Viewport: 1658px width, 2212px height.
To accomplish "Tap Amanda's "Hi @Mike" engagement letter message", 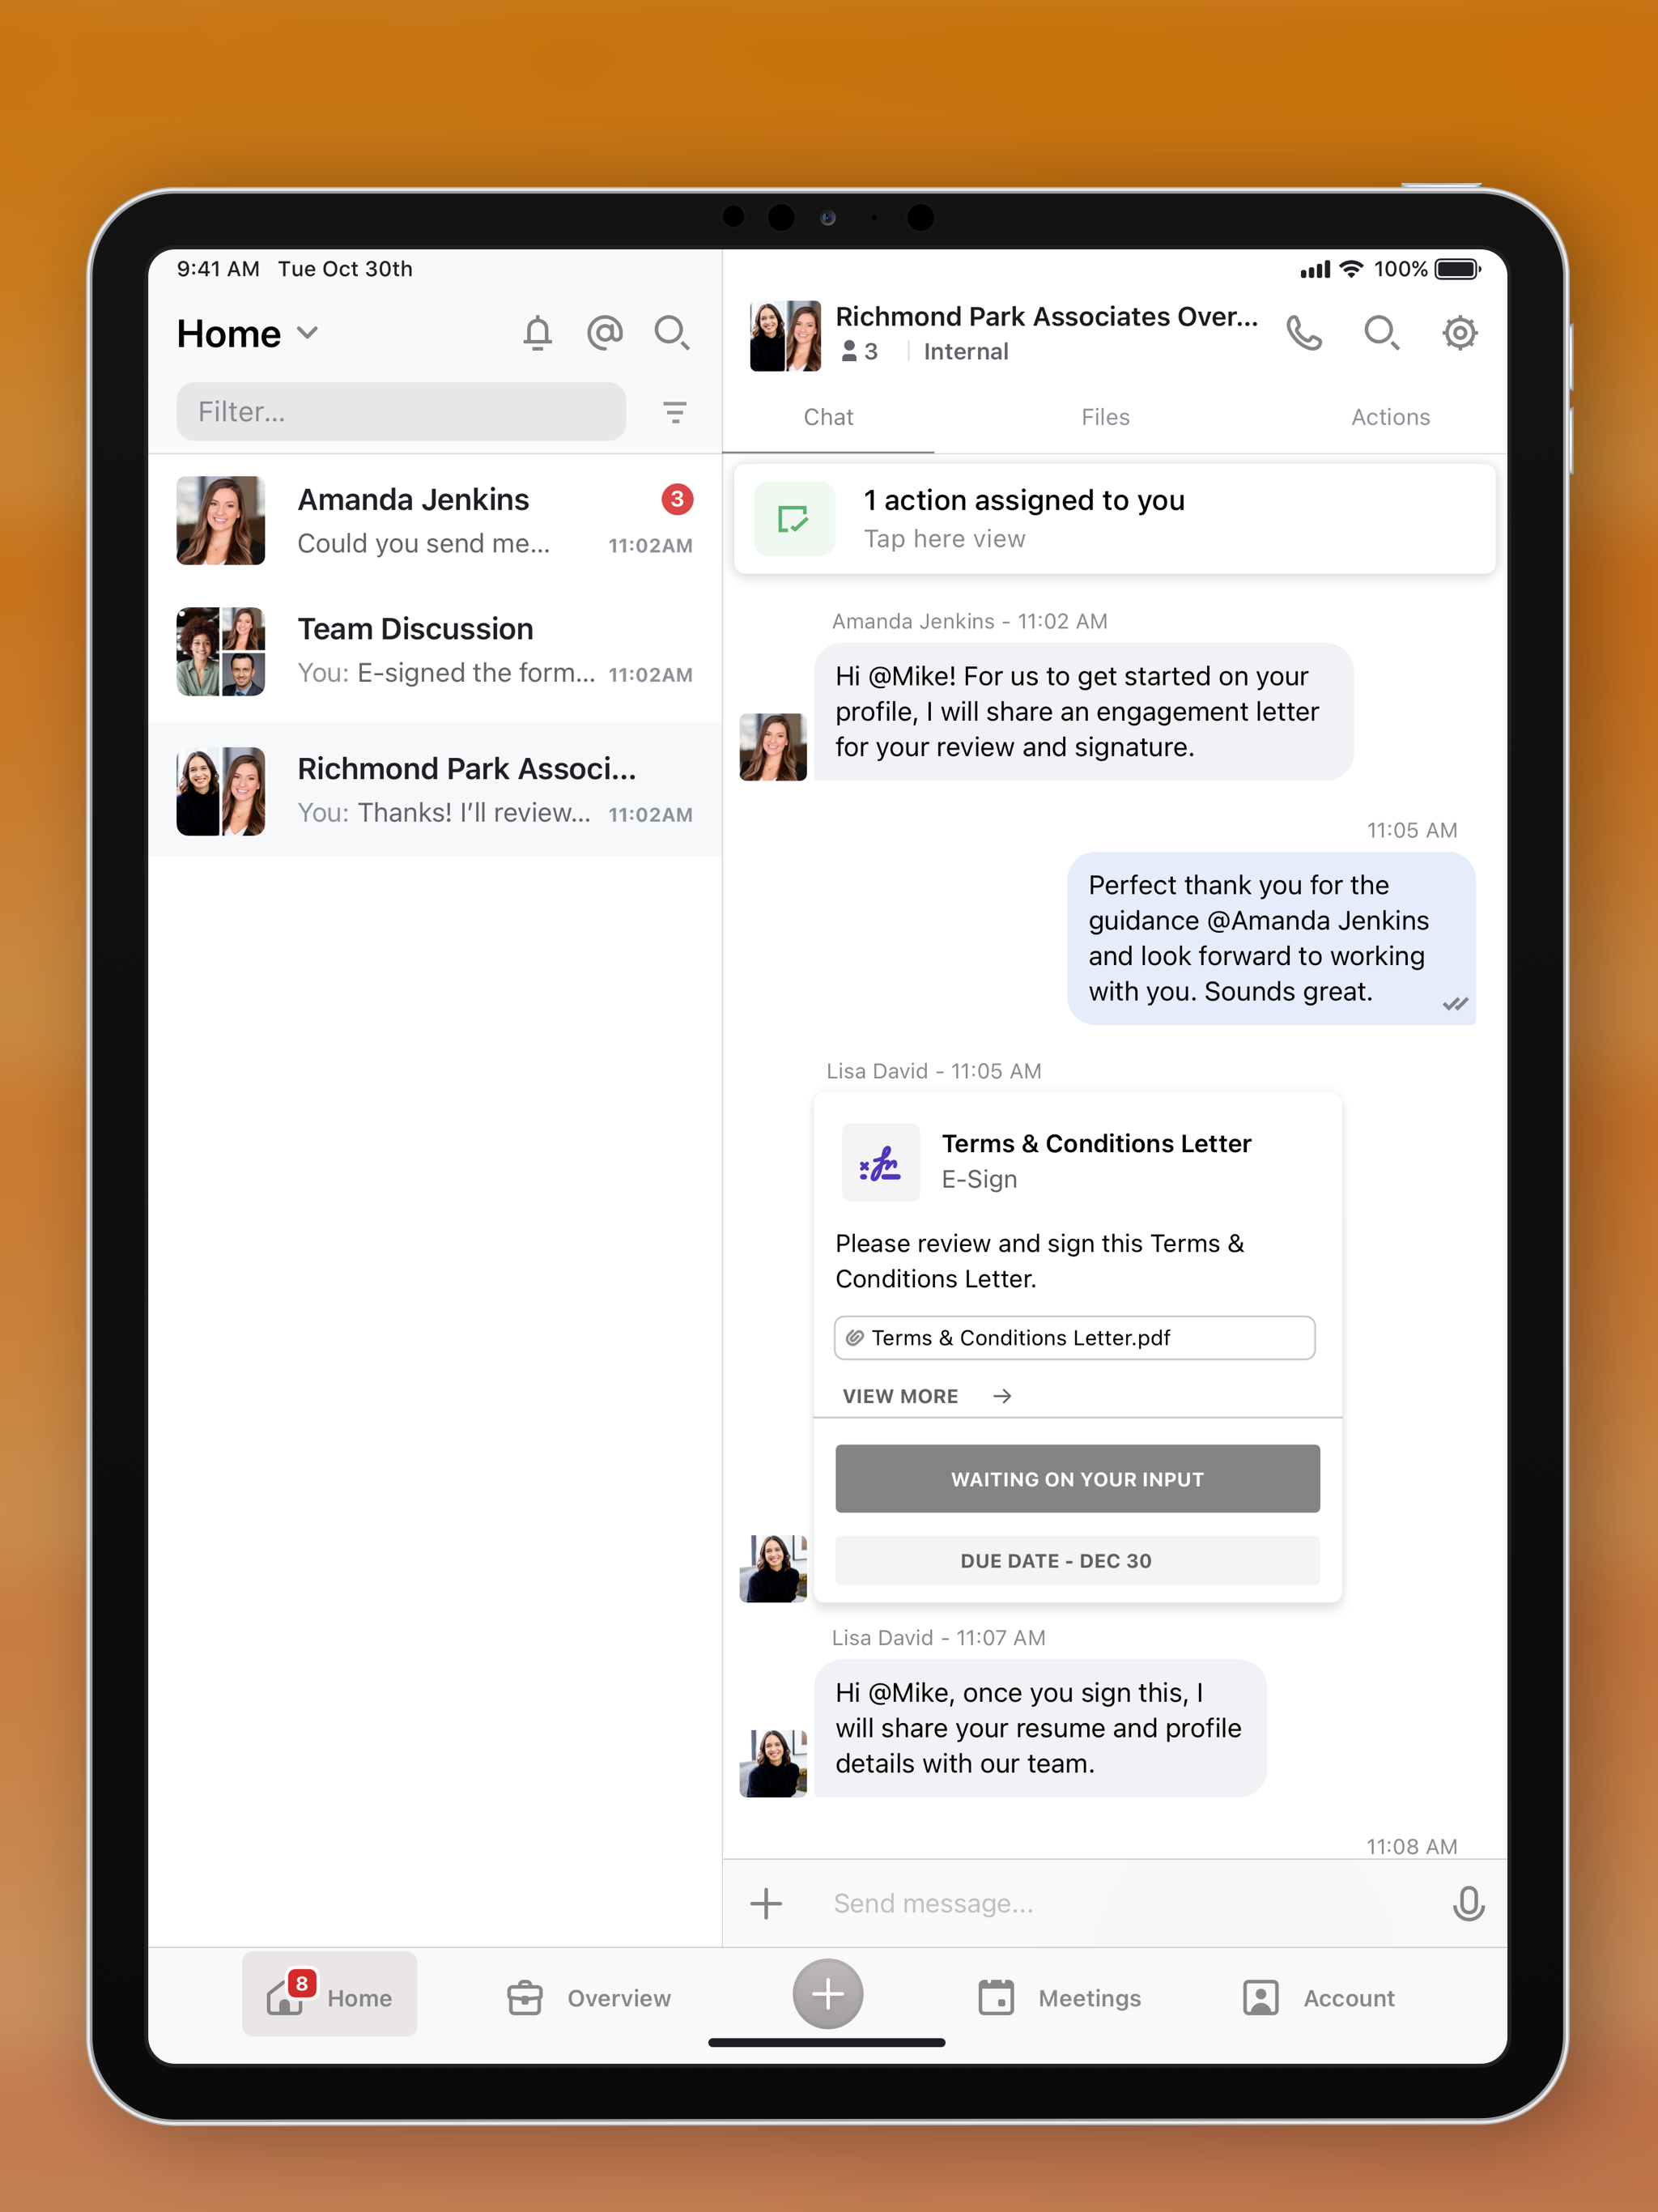I will (1083, 711).
